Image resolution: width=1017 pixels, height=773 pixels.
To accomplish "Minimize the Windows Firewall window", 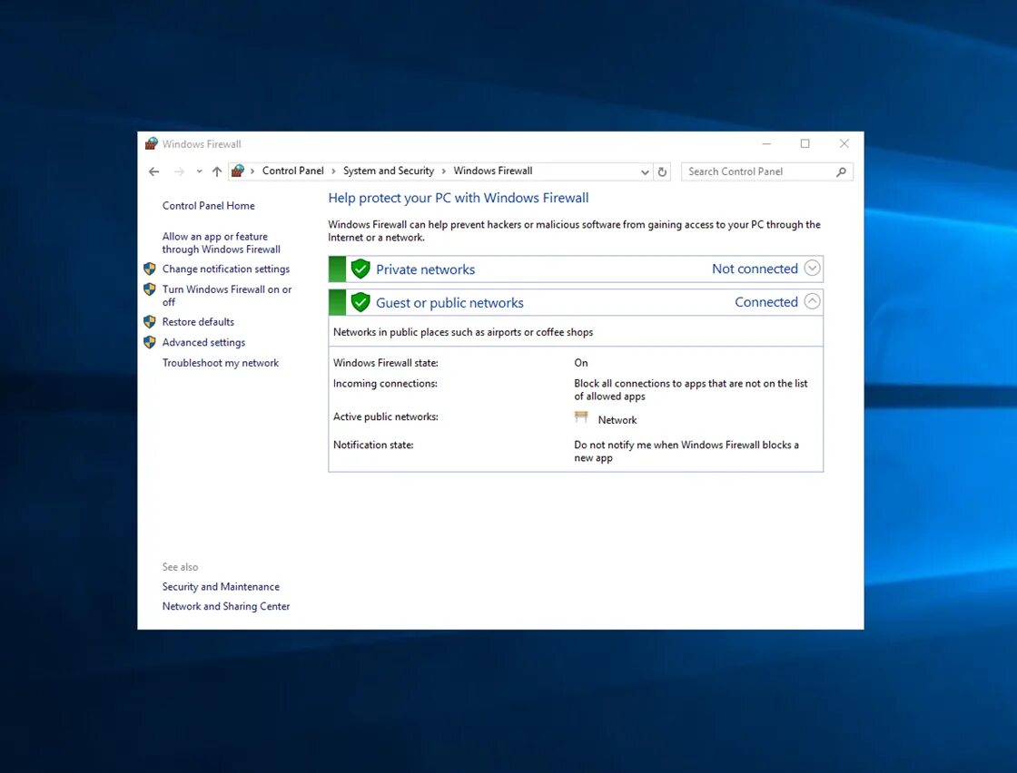I will [x=766, y=144].
